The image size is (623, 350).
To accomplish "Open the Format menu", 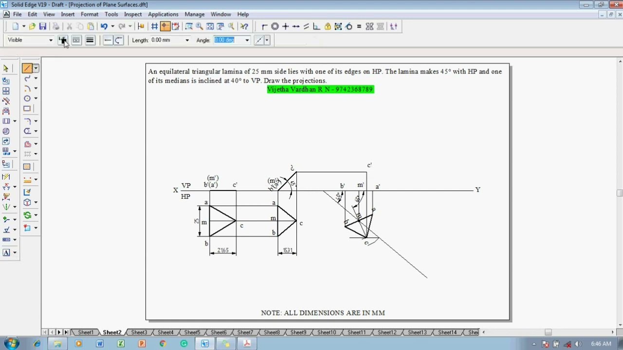I will point(90,15).
